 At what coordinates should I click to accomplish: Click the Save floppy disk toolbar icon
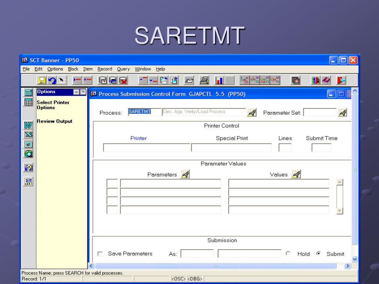pos(41,80)
